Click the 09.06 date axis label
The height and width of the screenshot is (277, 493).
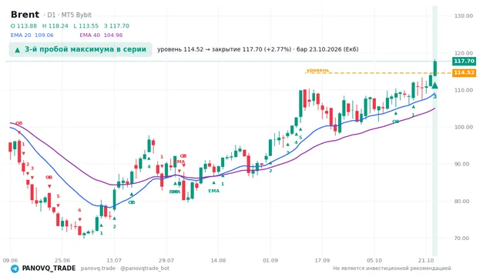tap(10, 261)
